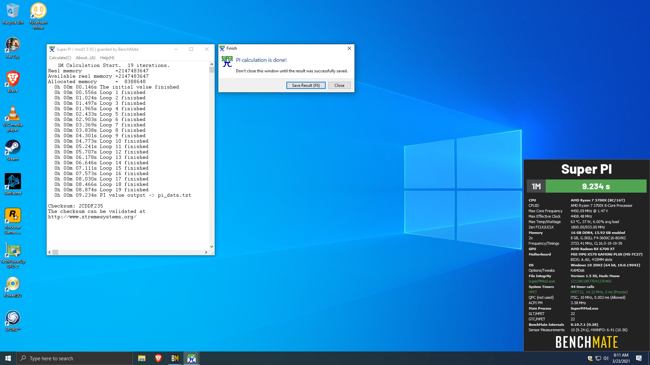
Task: Open the Calculate(C) menu
Action: pyautogui.click(x=60, y=58)
